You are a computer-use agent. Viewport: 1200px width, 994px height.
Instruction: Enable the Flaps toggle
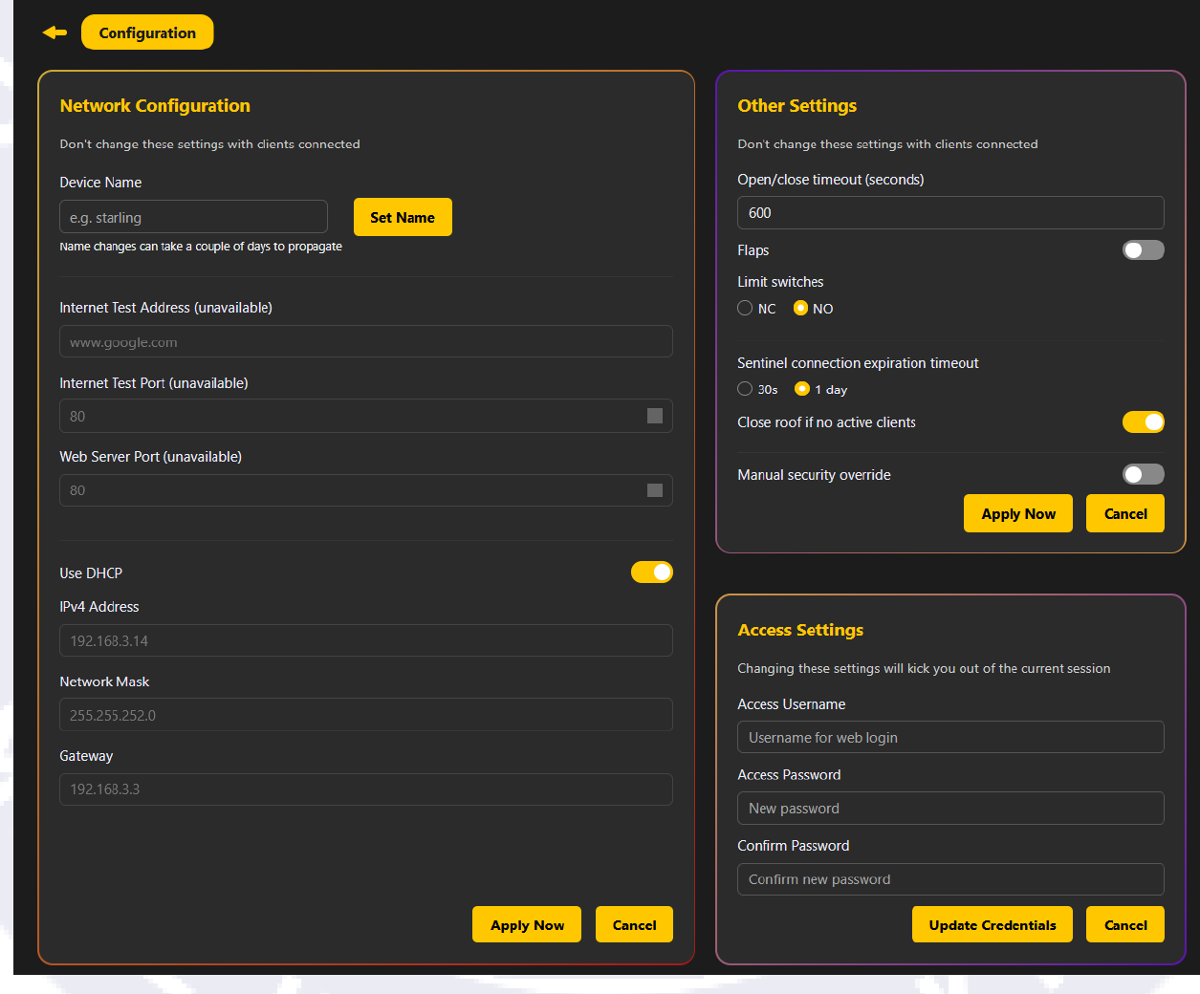(1144, 249)
